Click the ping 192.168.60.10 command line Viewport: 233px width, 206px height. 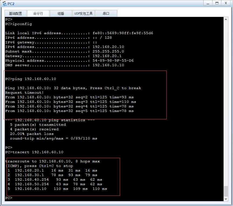tap(31, 79)
